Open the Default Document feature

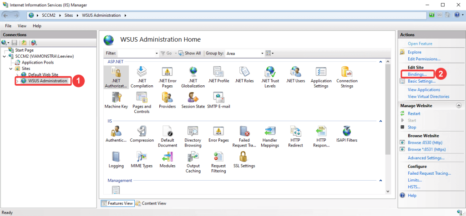167,137
